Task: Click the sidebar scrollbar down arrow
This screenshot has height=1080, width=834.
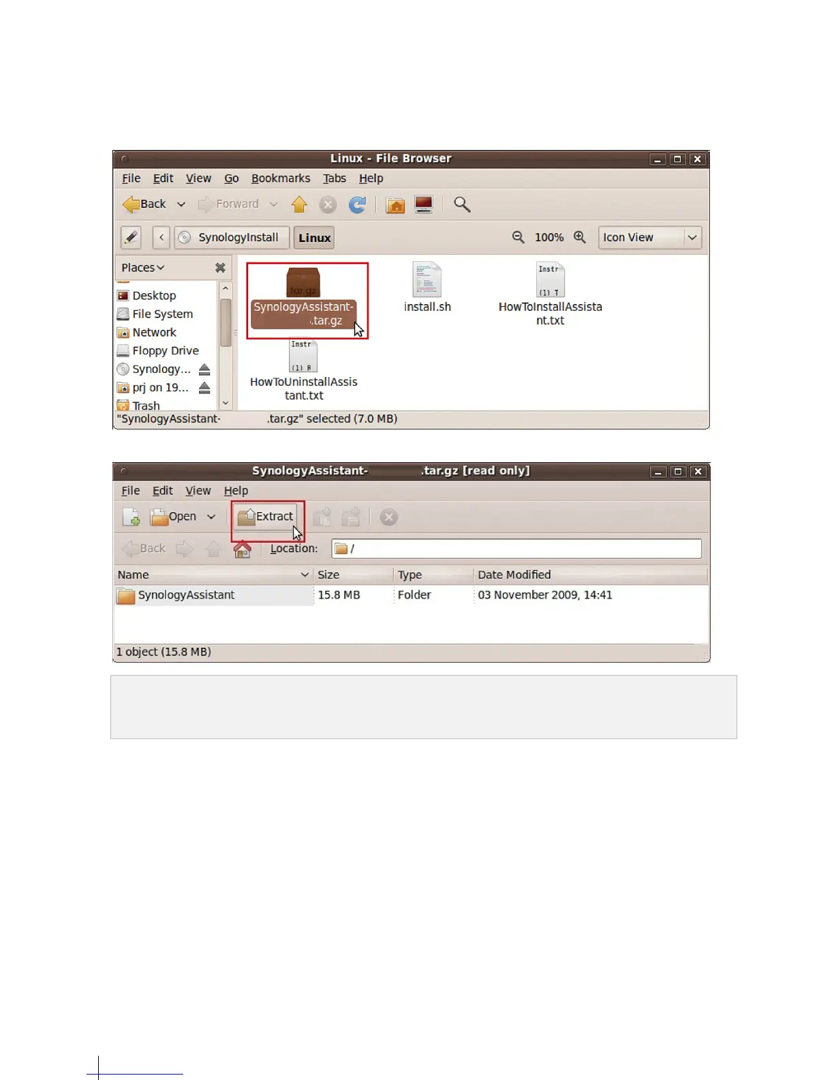Action: pyautogui.click(x=226, y=403)
